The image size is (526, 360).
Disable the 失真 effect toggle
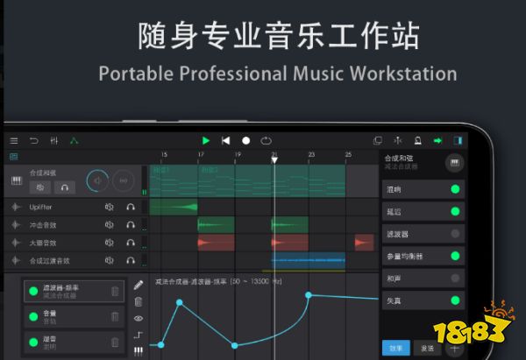click(454, 300)
